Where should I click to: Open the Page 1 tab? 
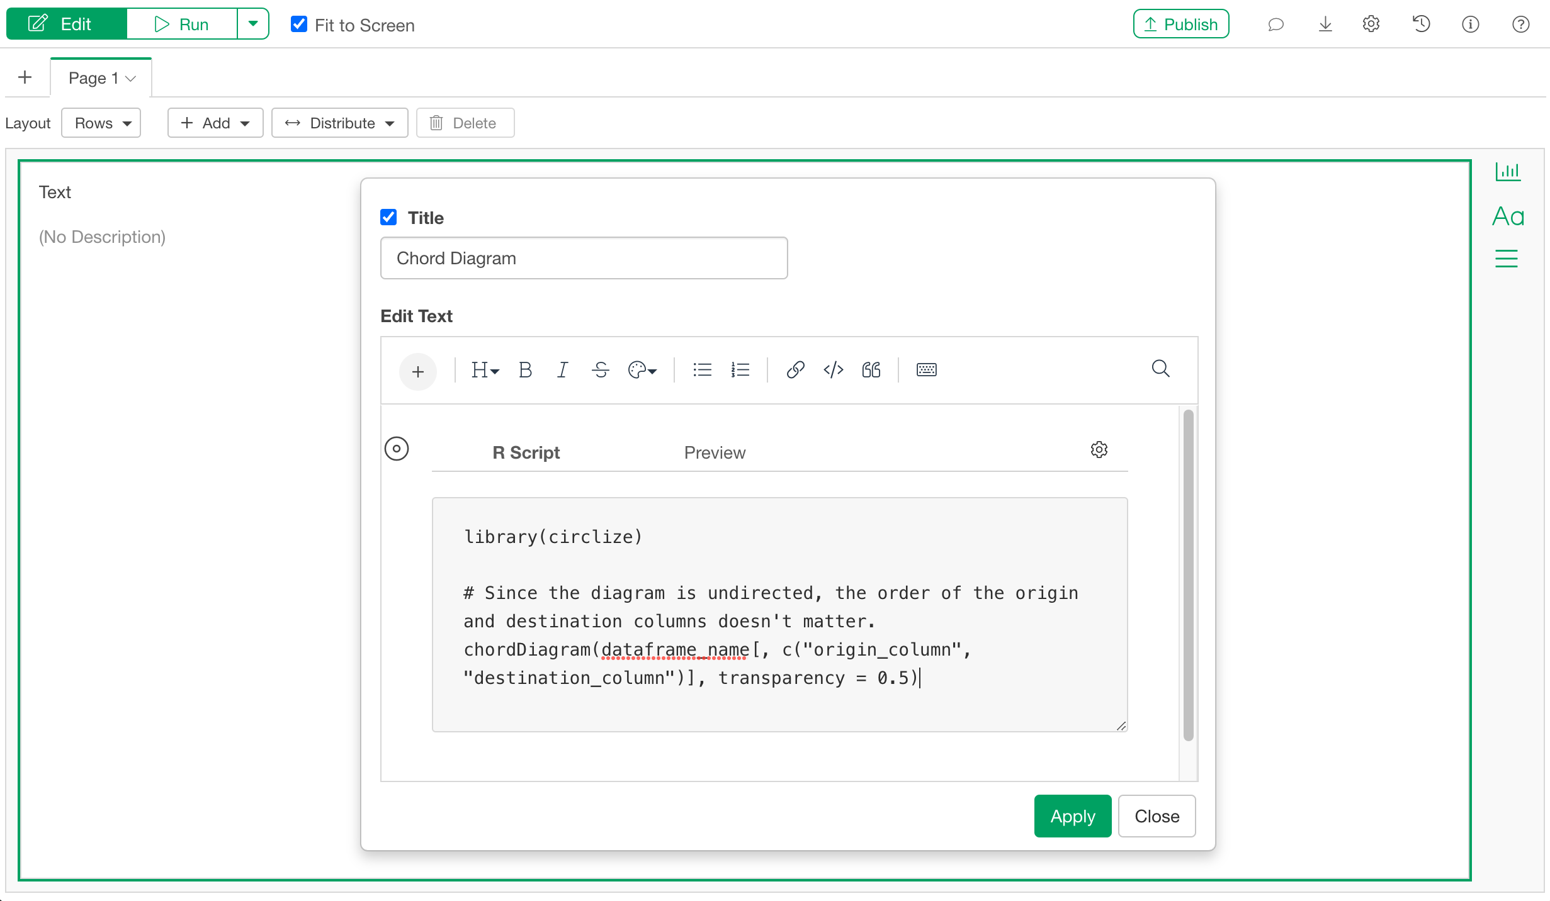(x=101, y=78)
